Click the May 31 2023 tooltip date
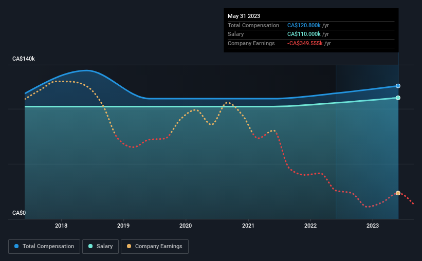The width and height of the screenshot is (422, 261). 244,16
